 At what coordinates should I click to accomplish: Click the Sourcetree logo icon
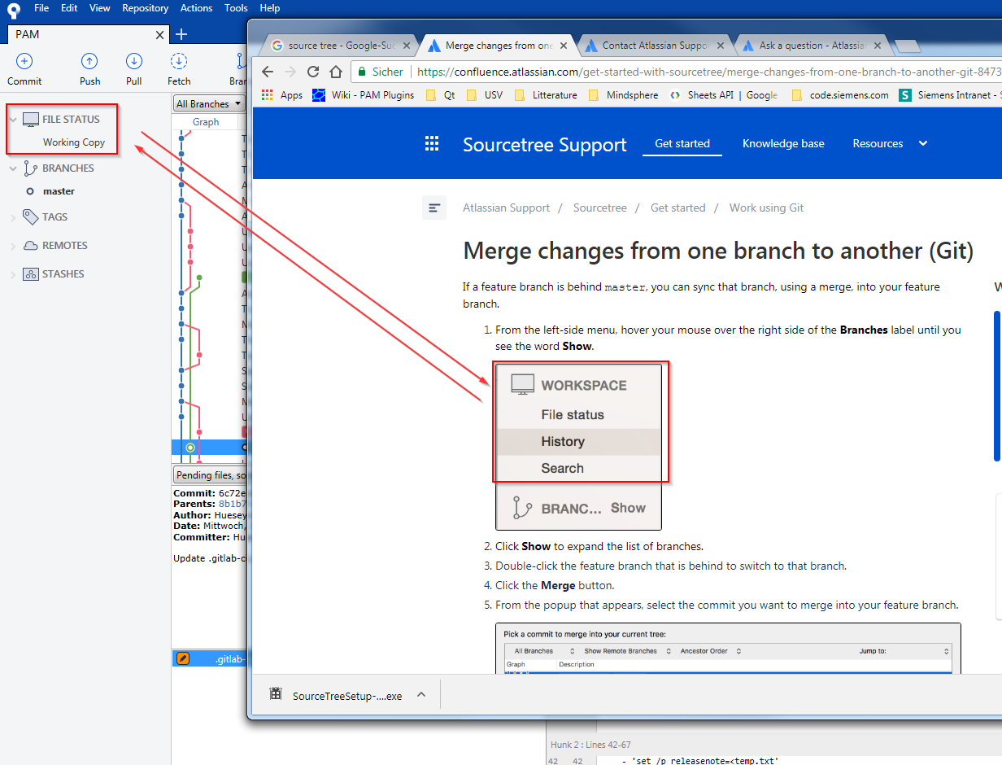(x=13, y=10)
